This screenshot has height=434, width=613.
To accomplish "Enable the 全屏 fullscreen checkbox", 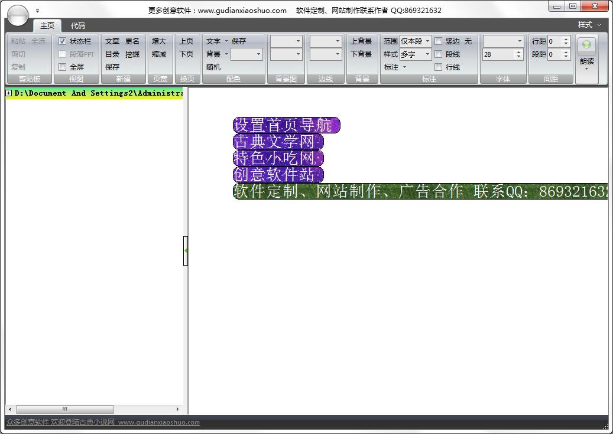I will 63,67.
